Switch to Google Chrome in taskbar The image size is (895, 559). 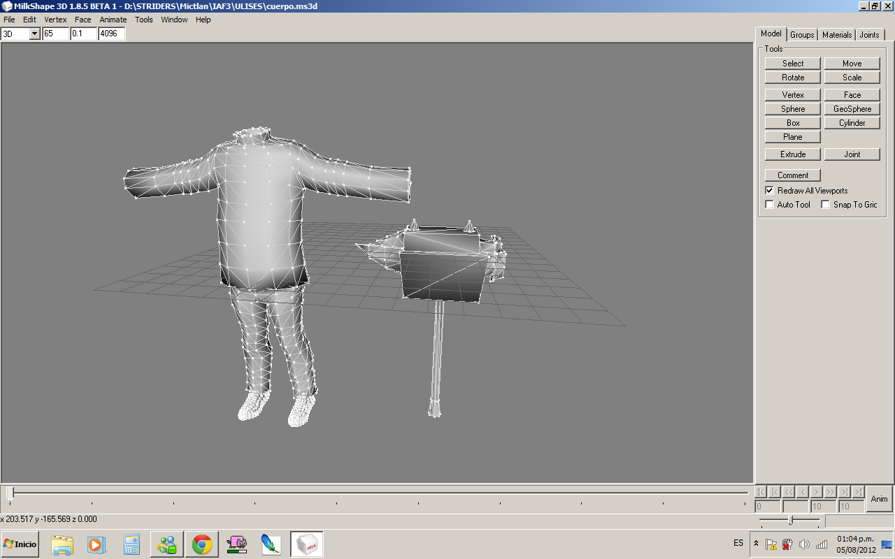(202, 544)
